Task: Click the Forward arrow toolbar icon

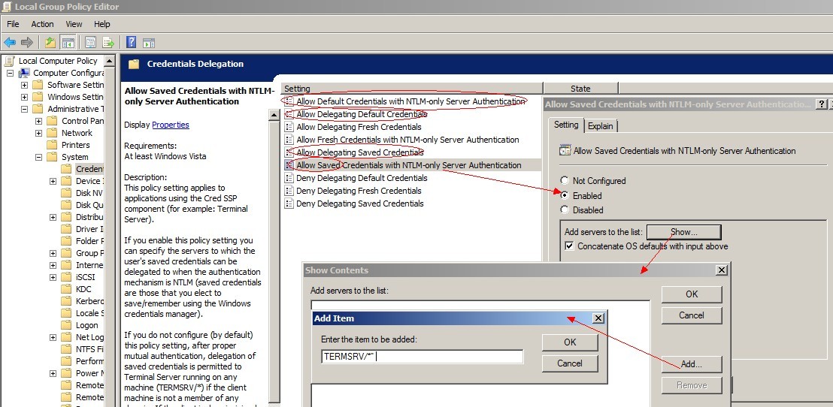Action: pyautogui.click(x=27, y=42)
